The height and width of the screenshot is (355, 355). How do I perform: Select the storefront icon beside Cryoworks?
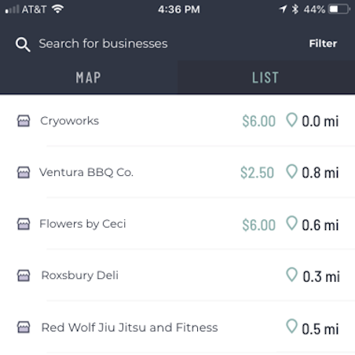[24, 121]
